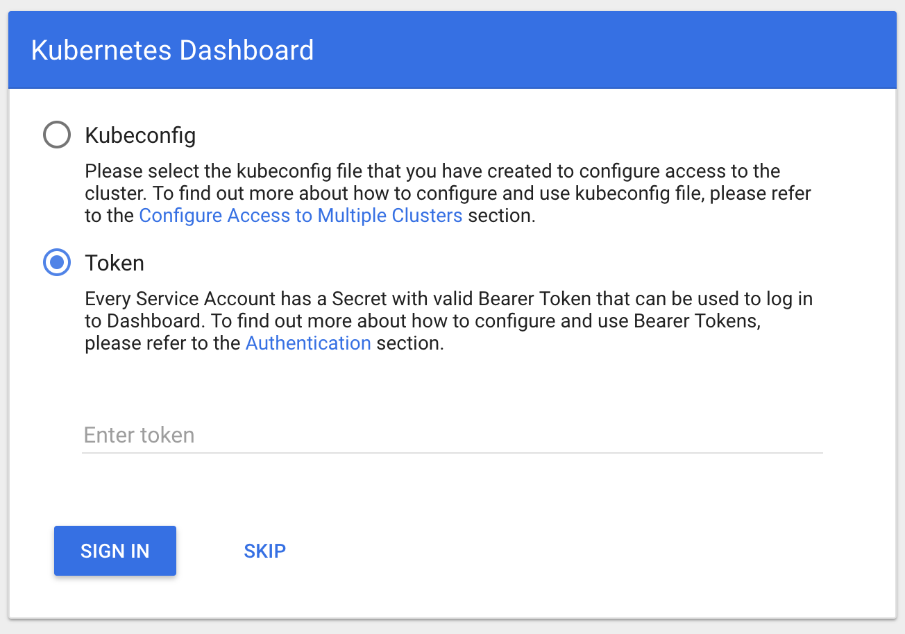905x634 pixels.
Task: Focus the Enter token input field
Action: coord(451,435)
